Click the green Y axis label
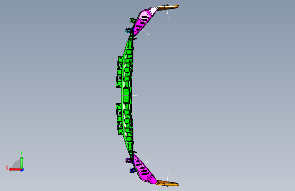The width and height of the screenshot is (295, 191). [x=21, y=153]
